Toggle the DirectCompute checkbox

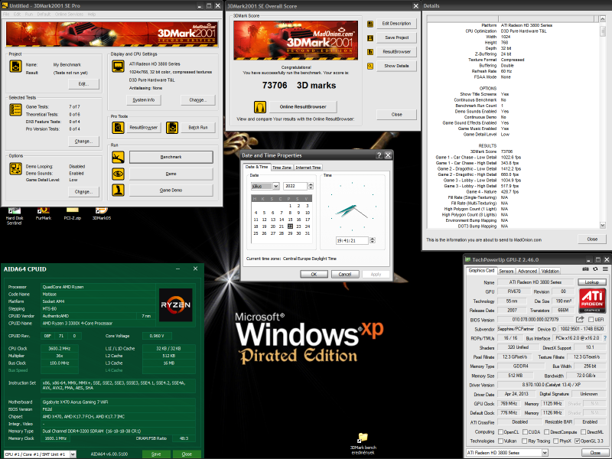546,431
